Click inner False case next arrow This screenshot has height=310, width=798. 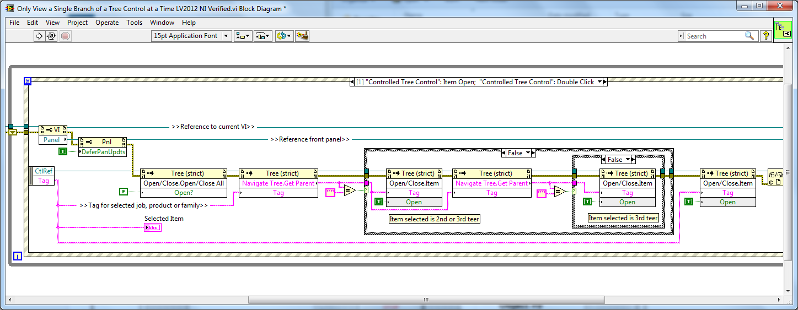(633, 160)
